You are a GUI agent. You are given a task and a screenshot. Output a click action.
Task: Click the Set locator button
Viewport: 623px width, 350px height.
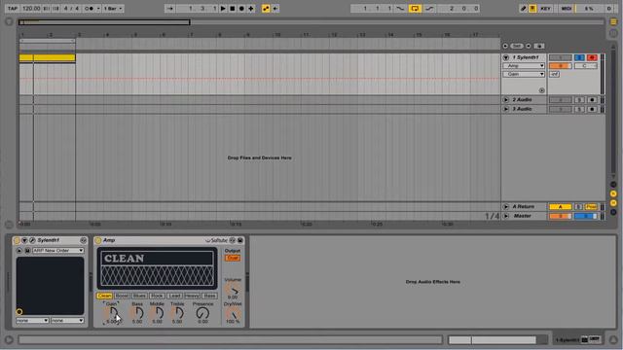(517, 46)
